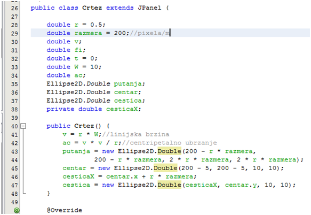Click highlighted Double on line 47
This screenshot has width=311, height=215.
pos(170,185)
